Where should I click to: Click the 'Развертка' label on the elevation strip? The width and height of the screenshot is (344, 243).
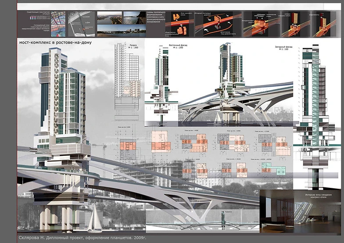click(x=228, y=212)
